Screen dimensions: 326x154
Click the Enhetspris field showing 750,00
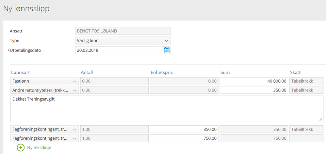pos(184,138)
